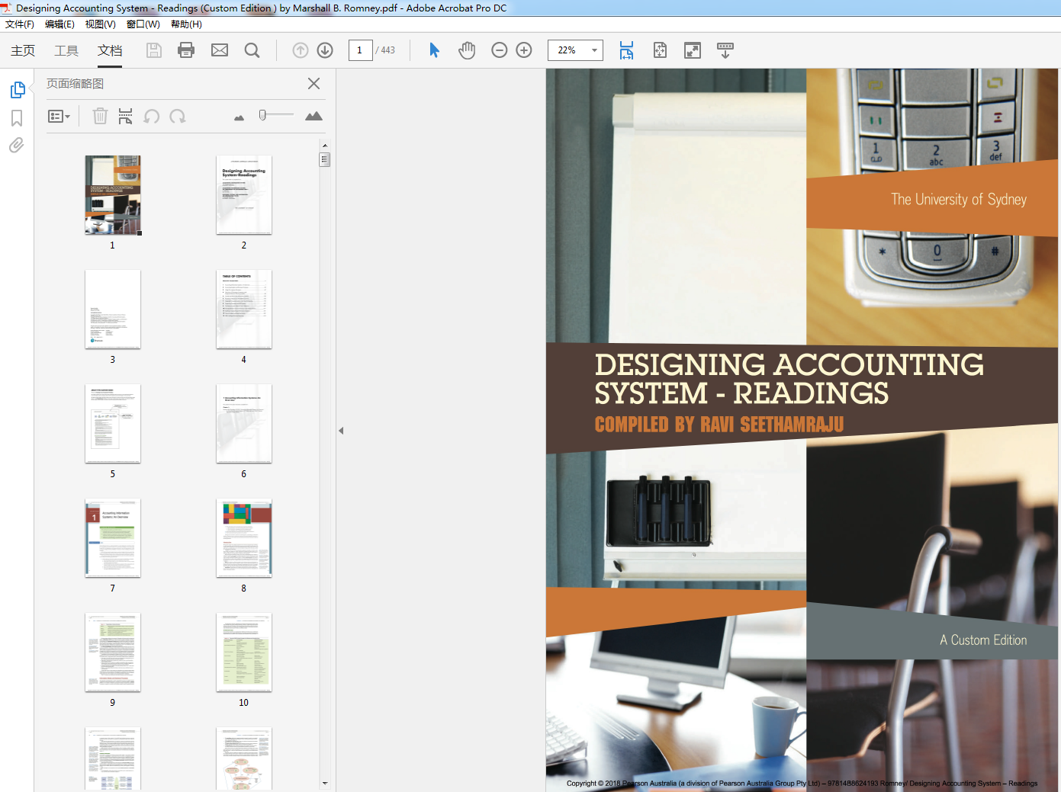Viewport: 1061px width, 792px height.
Task: Select page 10 thumbnail
Action: click(x=244, y=653)
